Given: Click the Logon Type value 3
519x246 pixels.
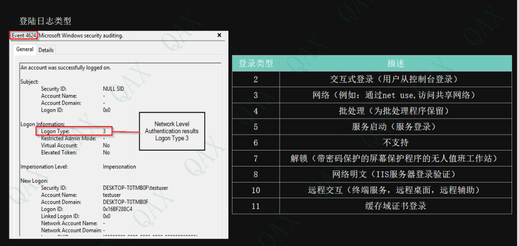Looking at the screenshot, I should click(104, 131).
